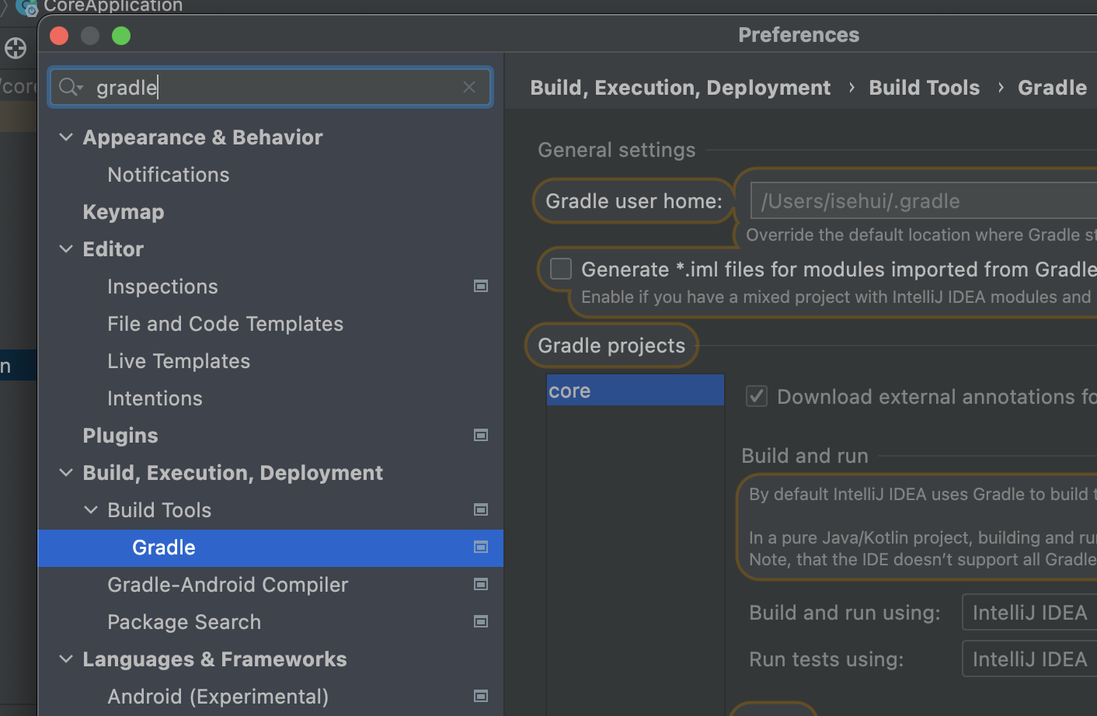Click Build, Execution, Deployment breadcrumb
Screen dimensions: 1097x716
(680, 88)
